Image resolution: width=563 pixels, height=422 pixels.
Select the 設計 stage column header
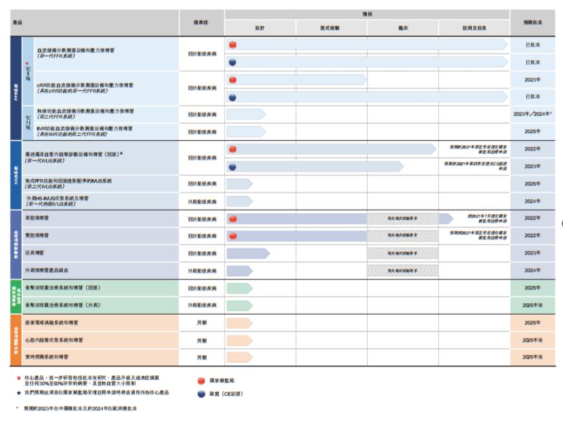click(260, 28)
